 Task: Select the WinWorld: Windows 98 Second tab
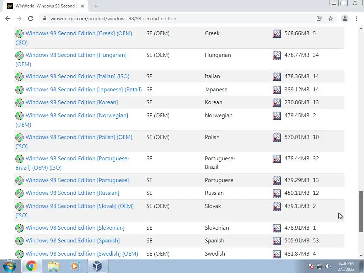(x=45, y=6)
